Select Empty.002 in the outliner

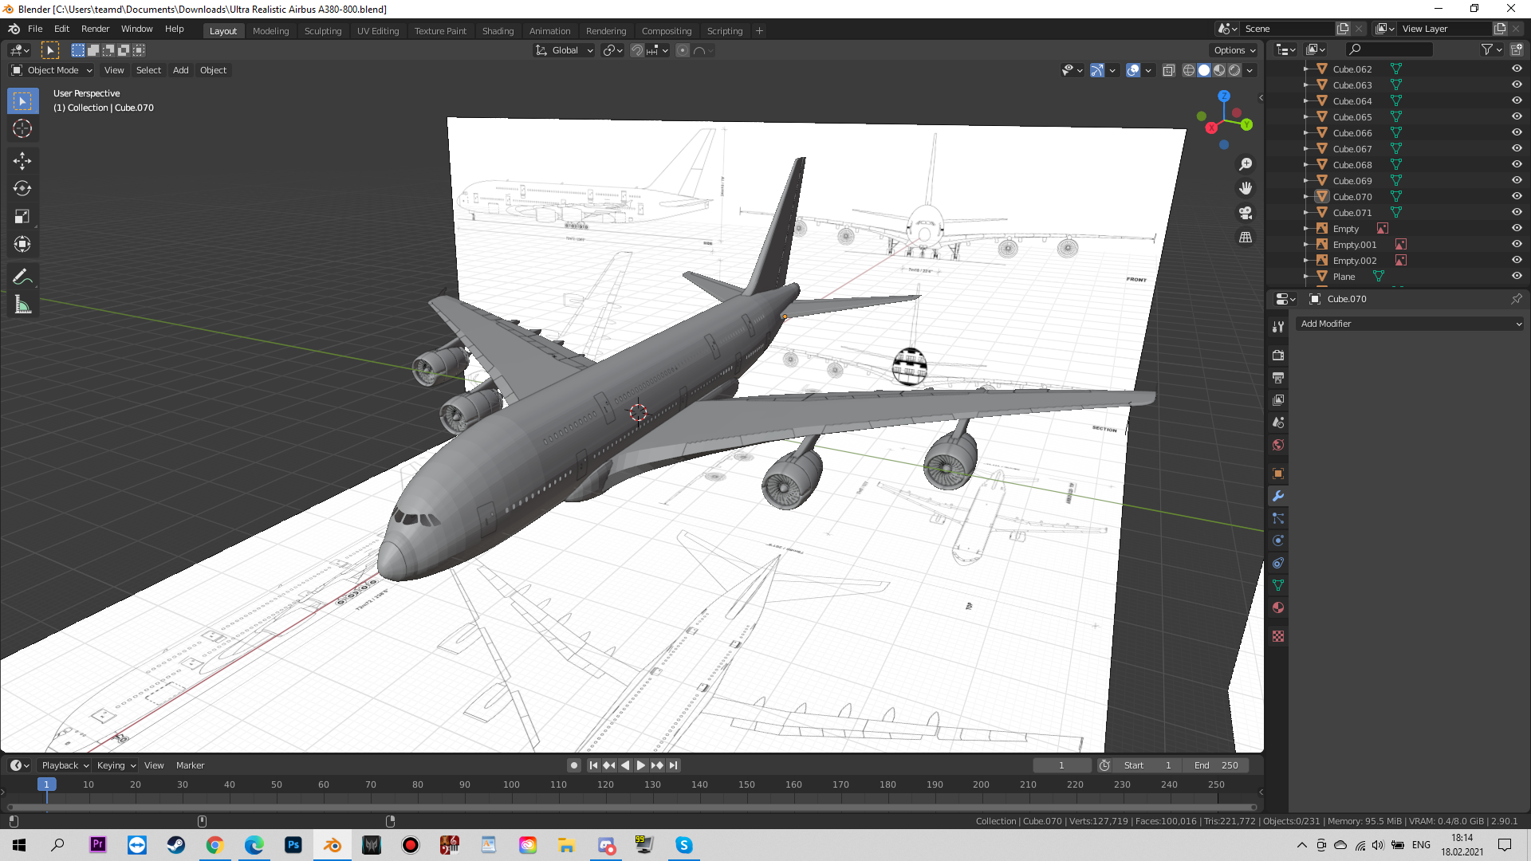click(1356, 260)
